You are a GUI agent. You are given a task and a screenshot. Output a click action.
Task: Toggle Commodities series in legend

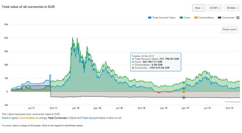(x=206, y=18)
